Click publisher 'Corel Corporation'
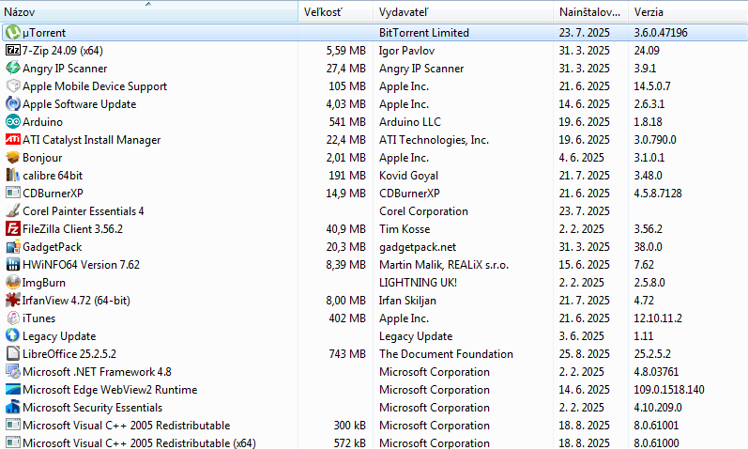This screenshot has height=450, width=748. coord(423,211)
